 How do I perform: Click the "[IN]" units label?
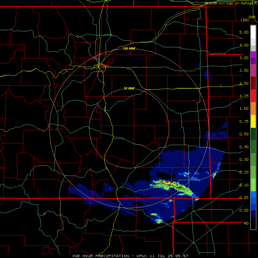(245, 20)
